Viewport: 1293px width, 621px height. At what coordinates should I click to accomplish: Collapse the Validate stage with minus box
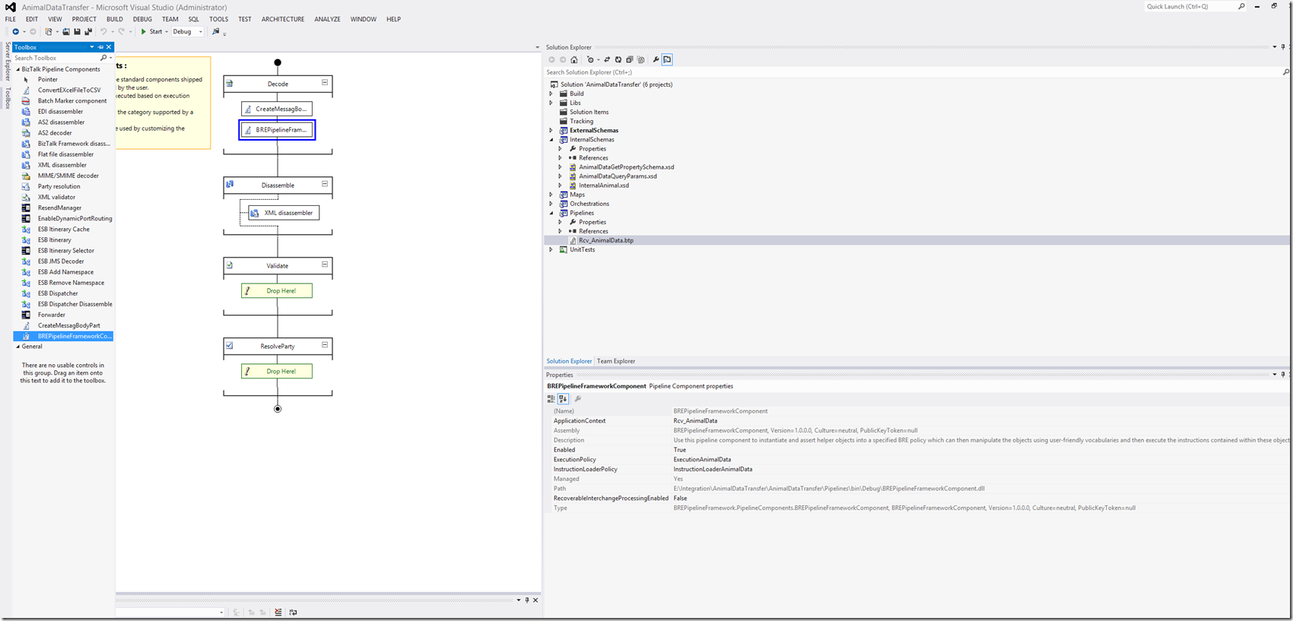click(x=325, y=265)
